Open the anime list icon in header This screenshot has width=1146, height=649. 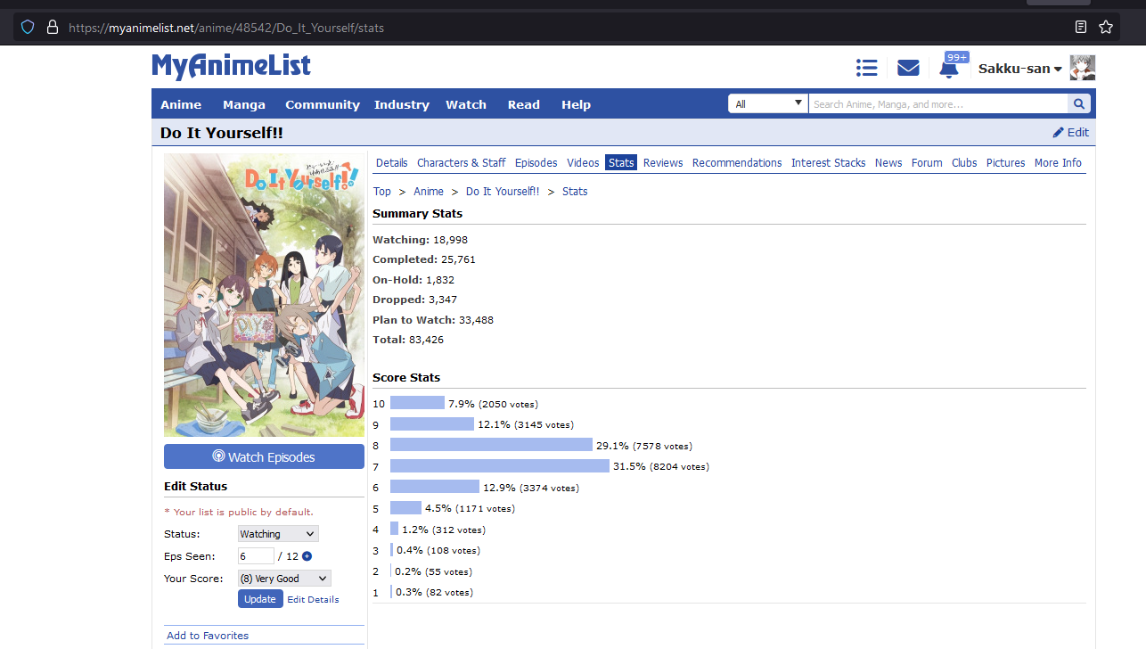[x=866, y=69]
